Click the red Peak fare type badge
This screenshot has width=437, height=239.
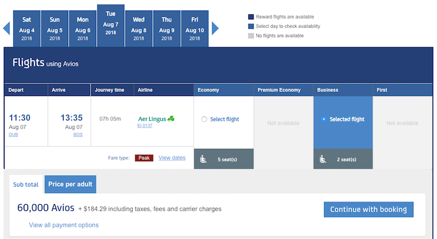click(x=144, y=158)
